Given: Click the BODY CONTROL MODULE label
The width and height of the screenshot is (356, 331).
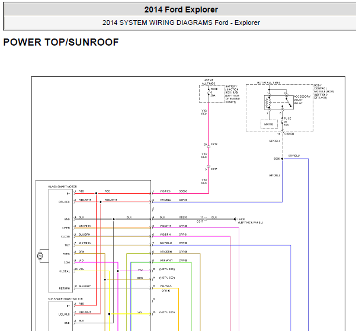Looking at the screenshot, I should coord(324,92).
